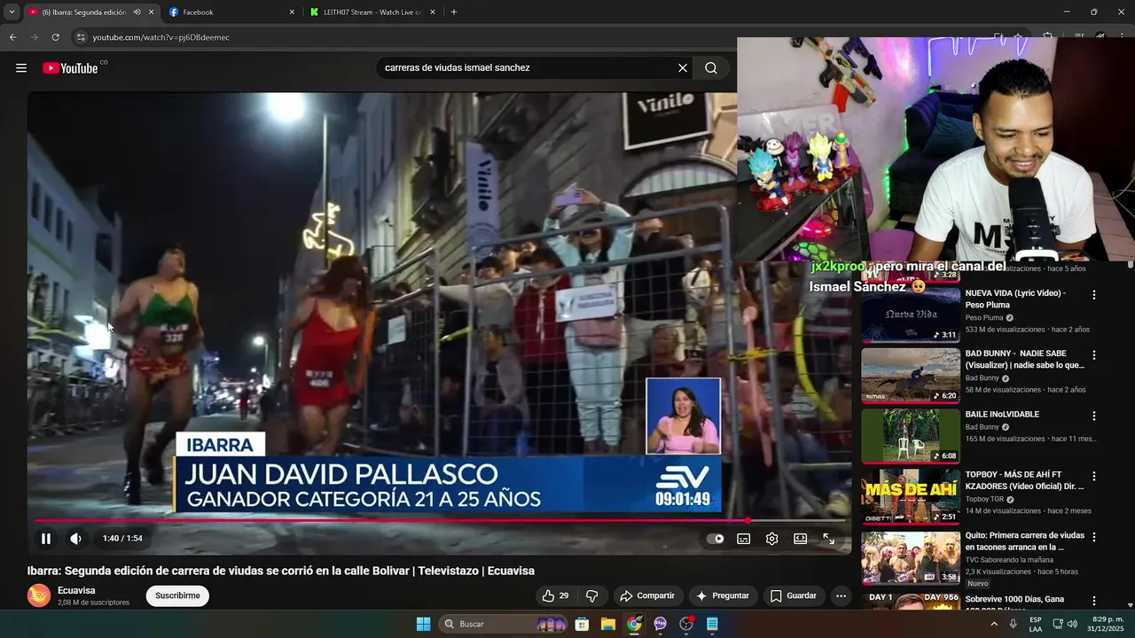Image resolution: width=1135 pixels, height=638 pixels.
Task: Open the YouTube guide hamburger menu
Action: pos(21,68)
